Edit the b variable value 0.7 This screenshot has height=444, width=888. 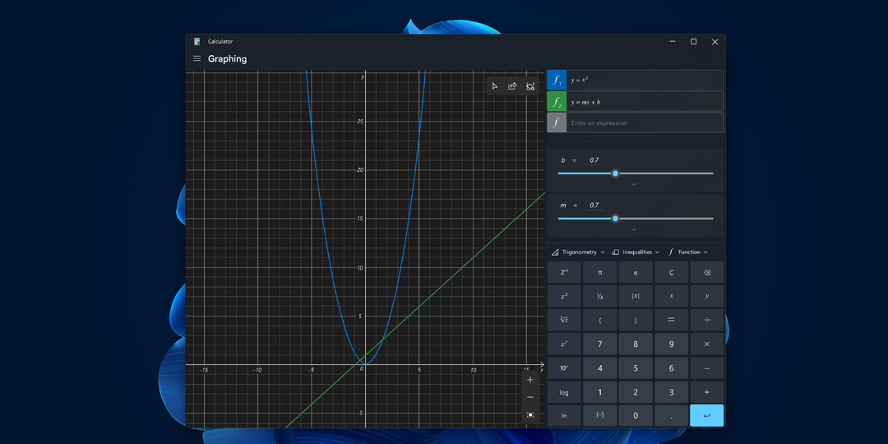pyautogui.click(x=594, y=160)
